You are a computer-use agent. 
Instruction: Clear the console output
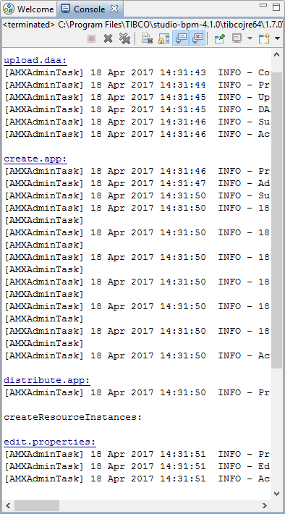coord(147,38)
